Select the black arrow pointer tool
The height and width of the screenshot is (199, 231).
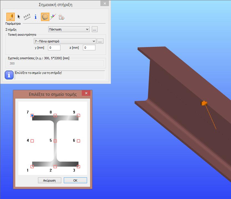(19, 17)
